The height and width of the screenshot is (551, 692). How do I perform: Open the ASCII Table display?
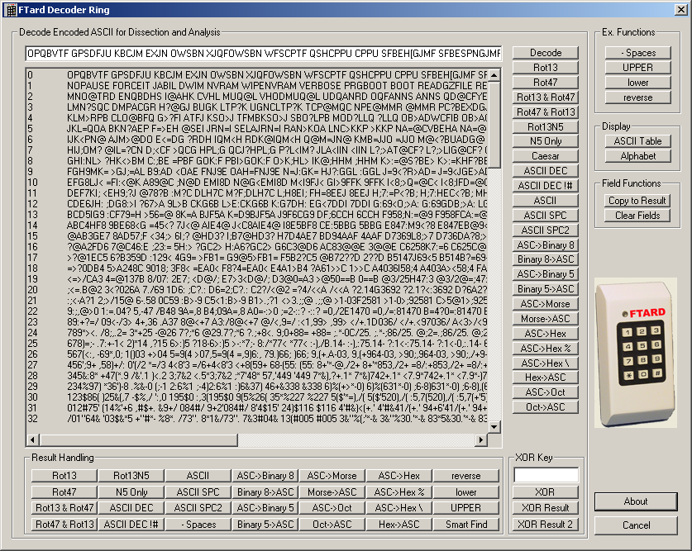[637, 141]
